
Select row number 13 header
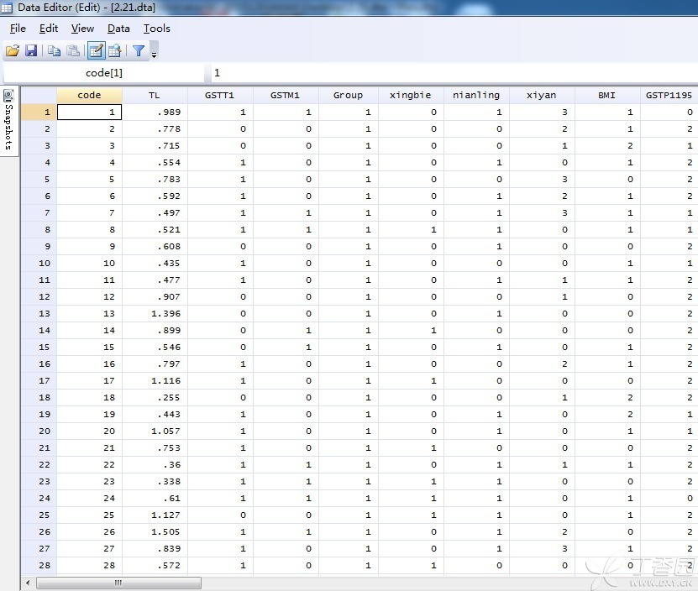pos(39,313)
